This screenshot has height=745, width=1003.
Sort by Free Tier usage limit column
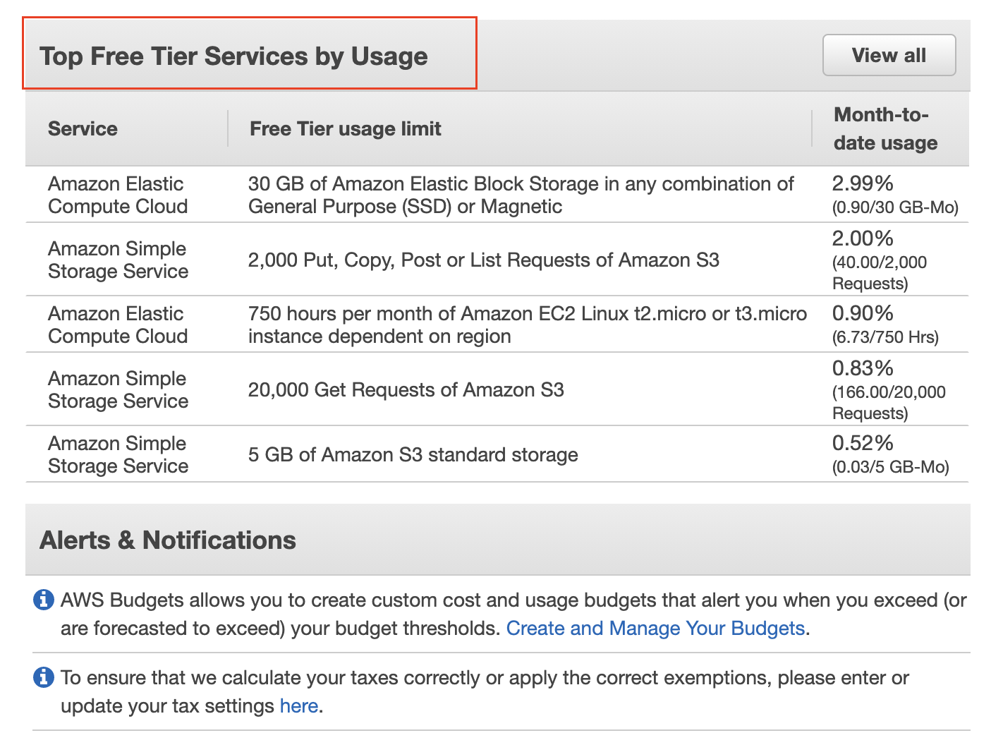tap(345, 128)
